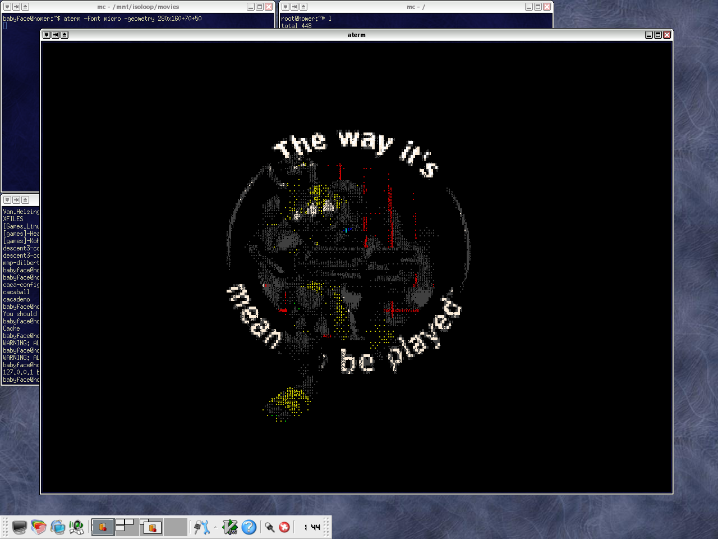Launch Vim from the panel
The height and width of the screenshot is (539, 718).
tap(230, 527)
